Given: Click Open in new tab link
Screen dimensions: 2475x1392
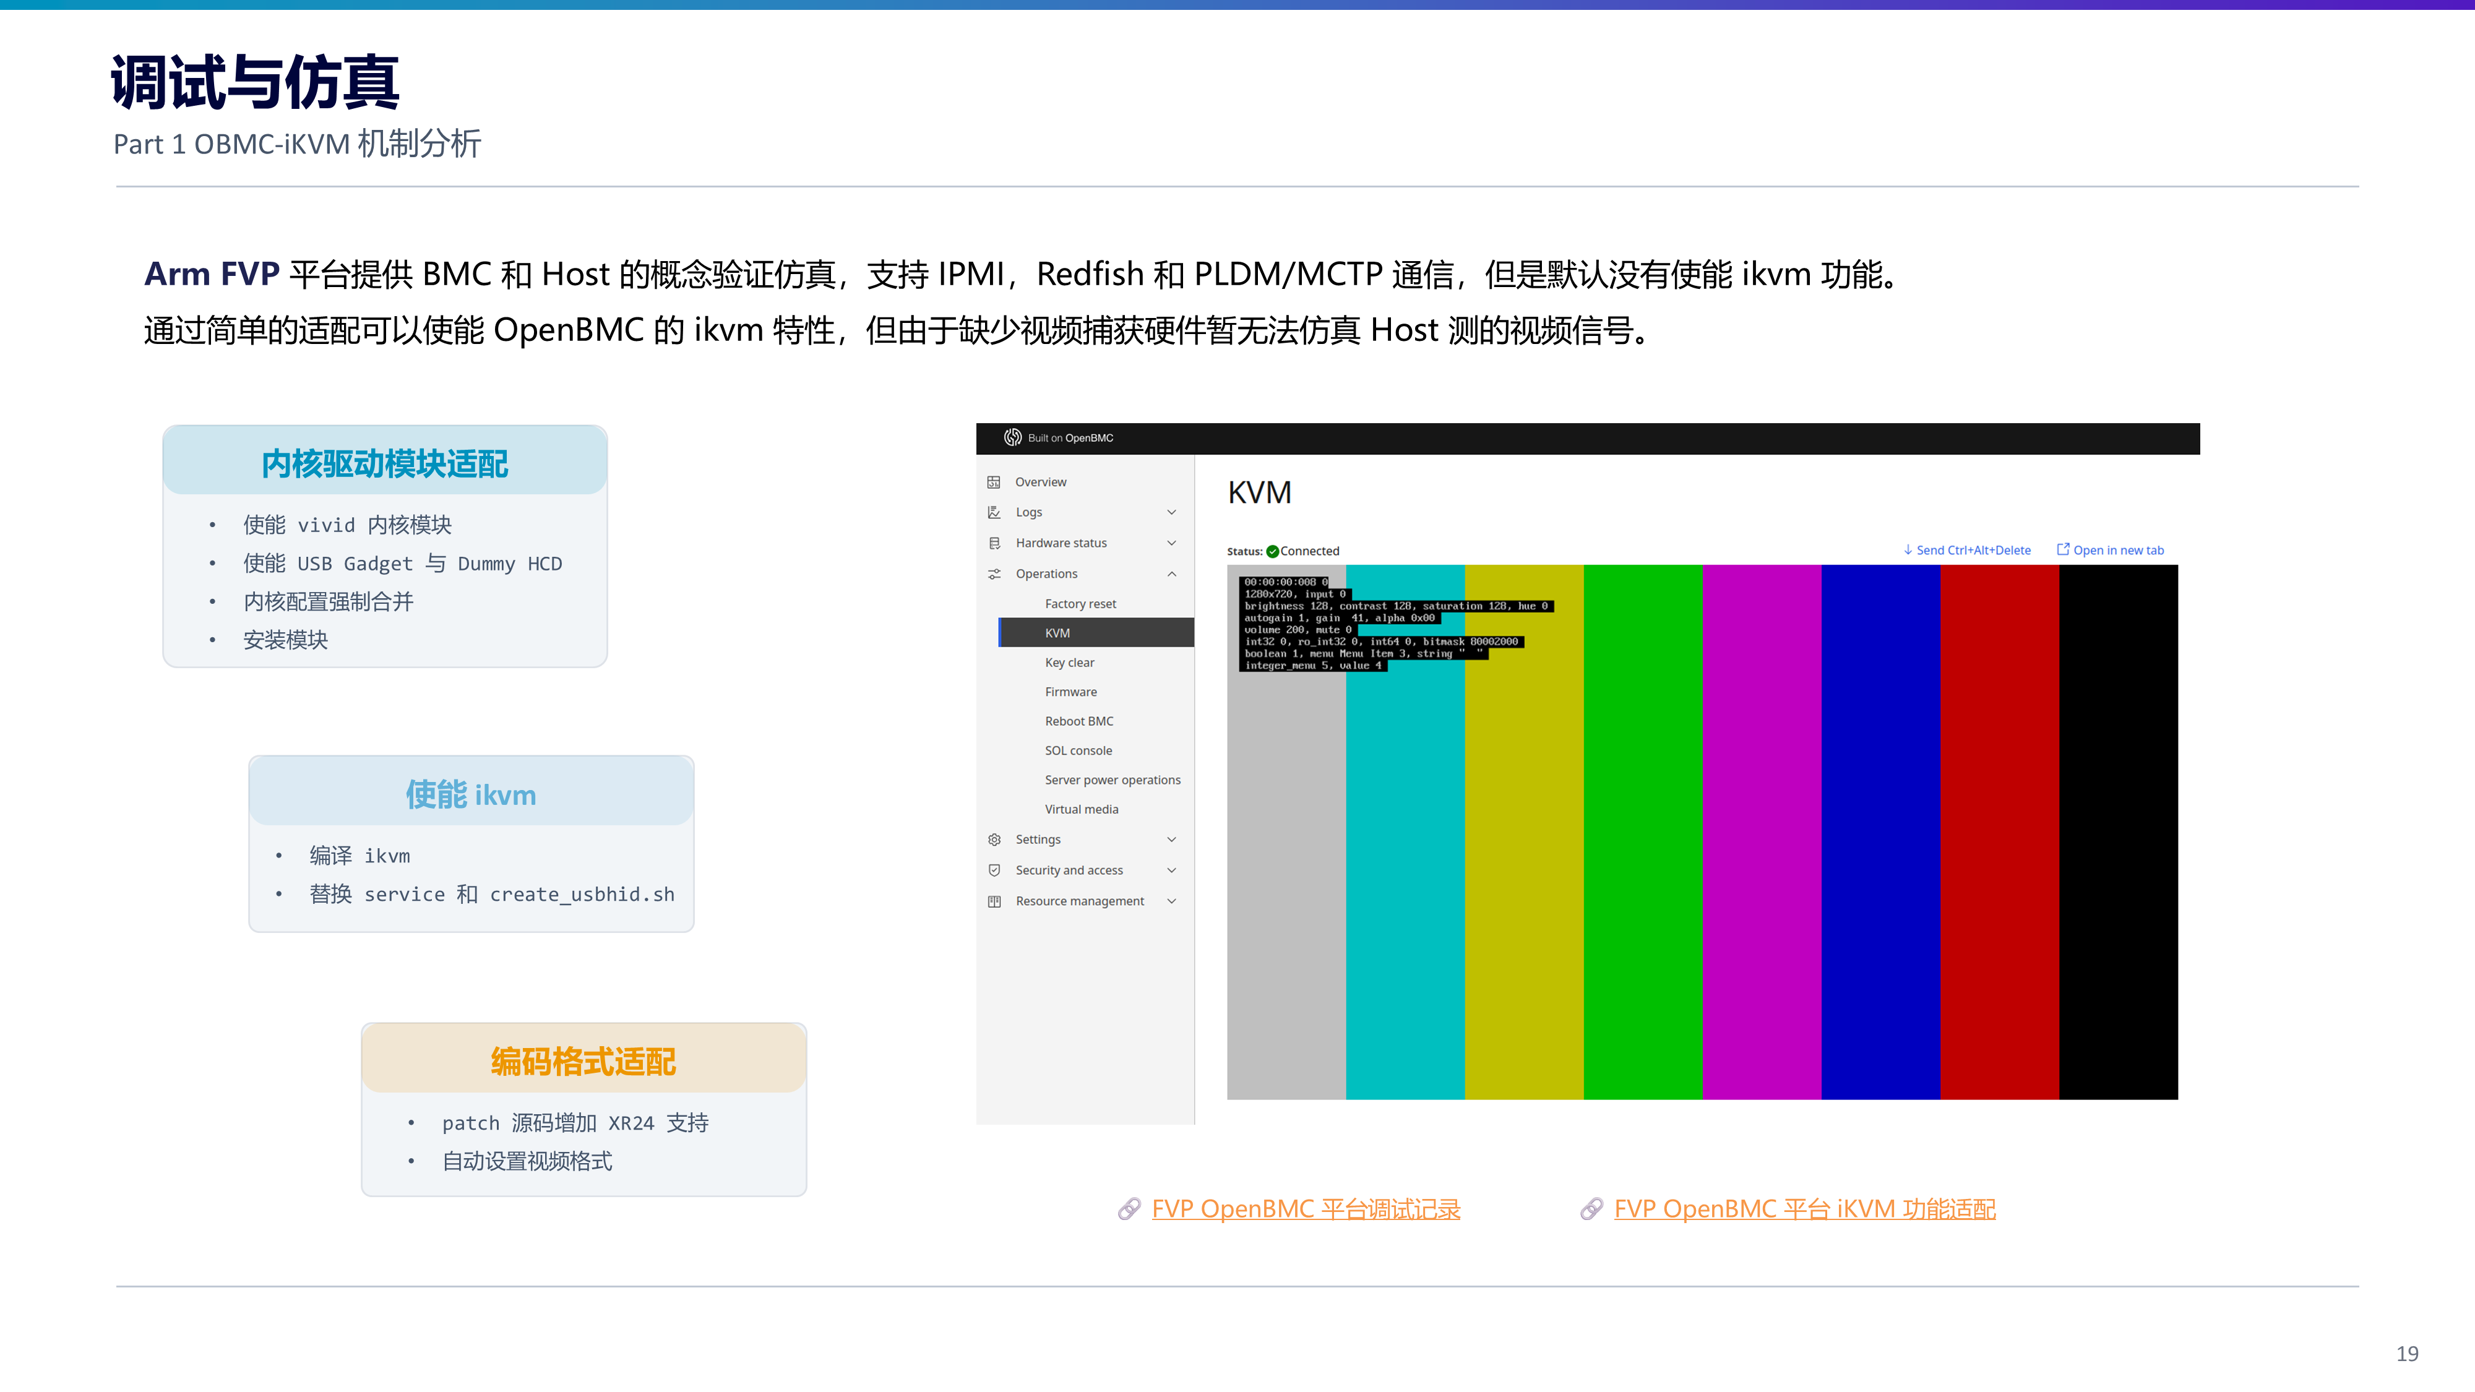Looking at the screenshot, I should (2110, 551).
